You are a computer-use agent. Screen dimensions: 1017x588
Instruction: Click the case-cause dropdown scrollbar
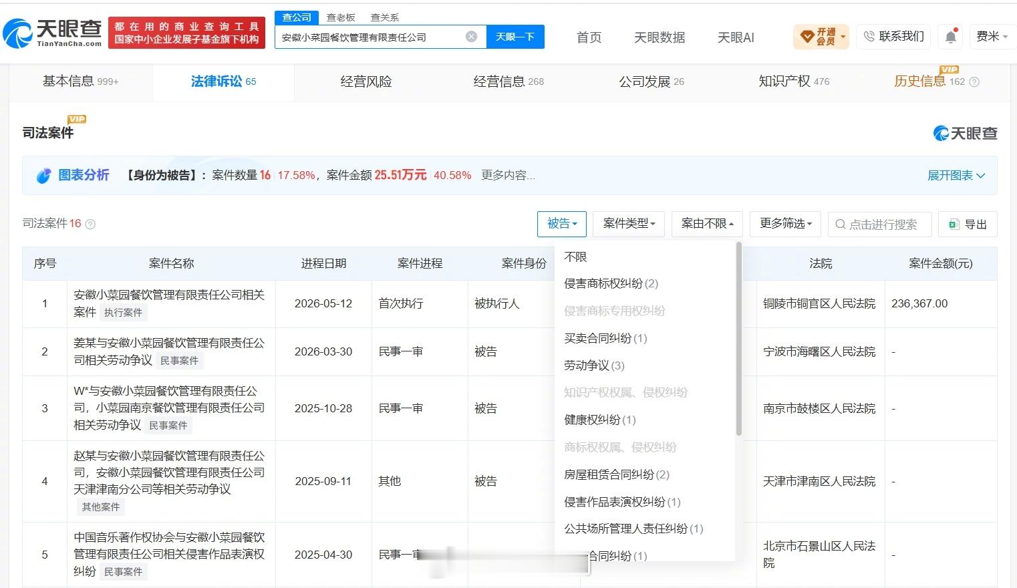click(738, 339)
